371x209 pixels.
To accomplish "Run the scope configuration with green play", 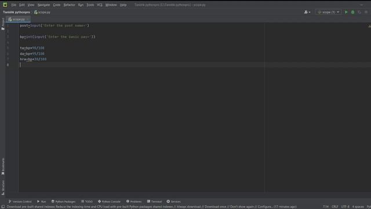I will (346, 12).
